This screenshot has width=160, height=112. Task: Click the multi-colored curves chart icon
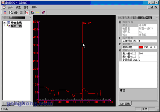pyautogui.click(x=33, y=12)
